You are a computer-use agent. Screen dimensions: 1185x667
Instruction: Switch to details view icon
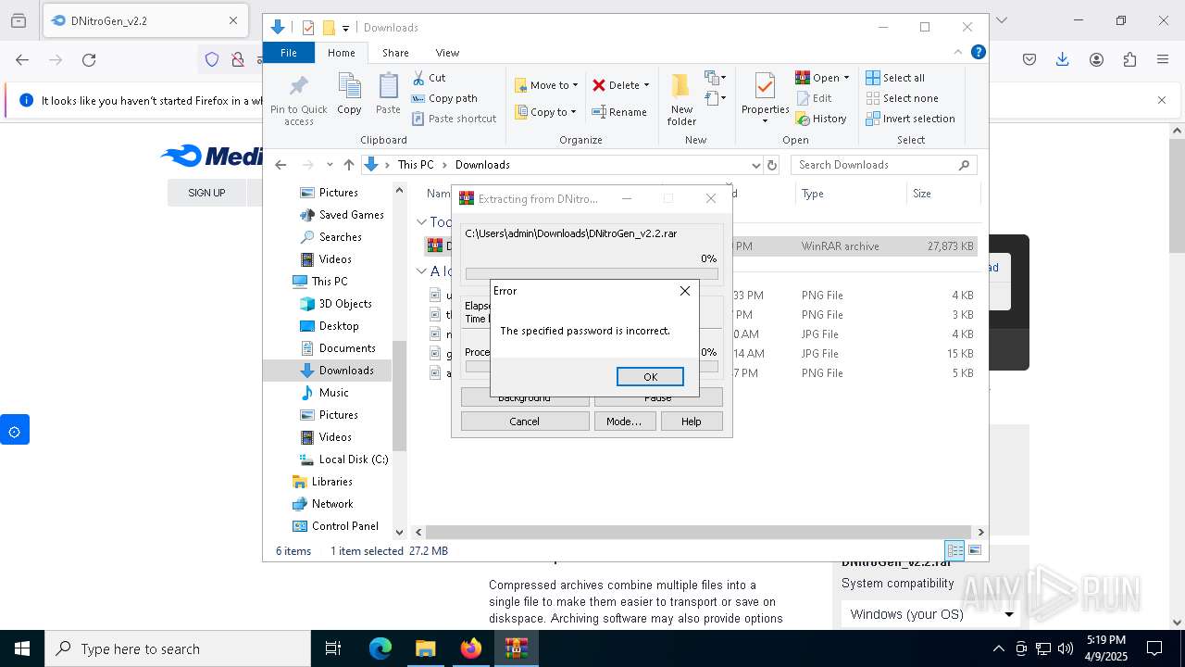954,550
